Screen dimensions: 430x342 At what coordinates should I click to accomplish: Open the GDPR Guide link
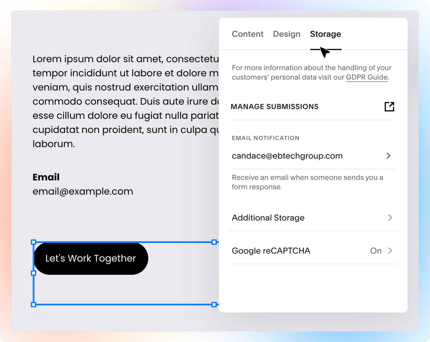pyautogui.click(x=367, y=77)
